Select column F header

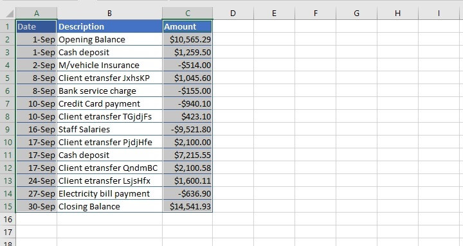(x=315, y=13)
